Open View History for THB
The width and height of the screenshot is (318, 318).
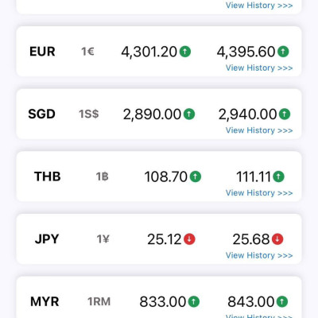(x=259, y=193)
